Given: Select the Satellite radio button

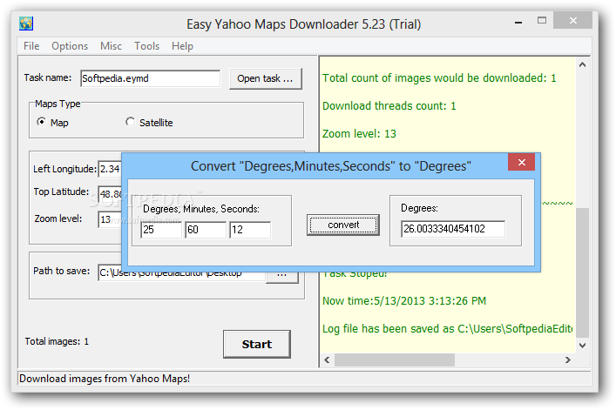Looking at the screenshot, I should [130, 122].
